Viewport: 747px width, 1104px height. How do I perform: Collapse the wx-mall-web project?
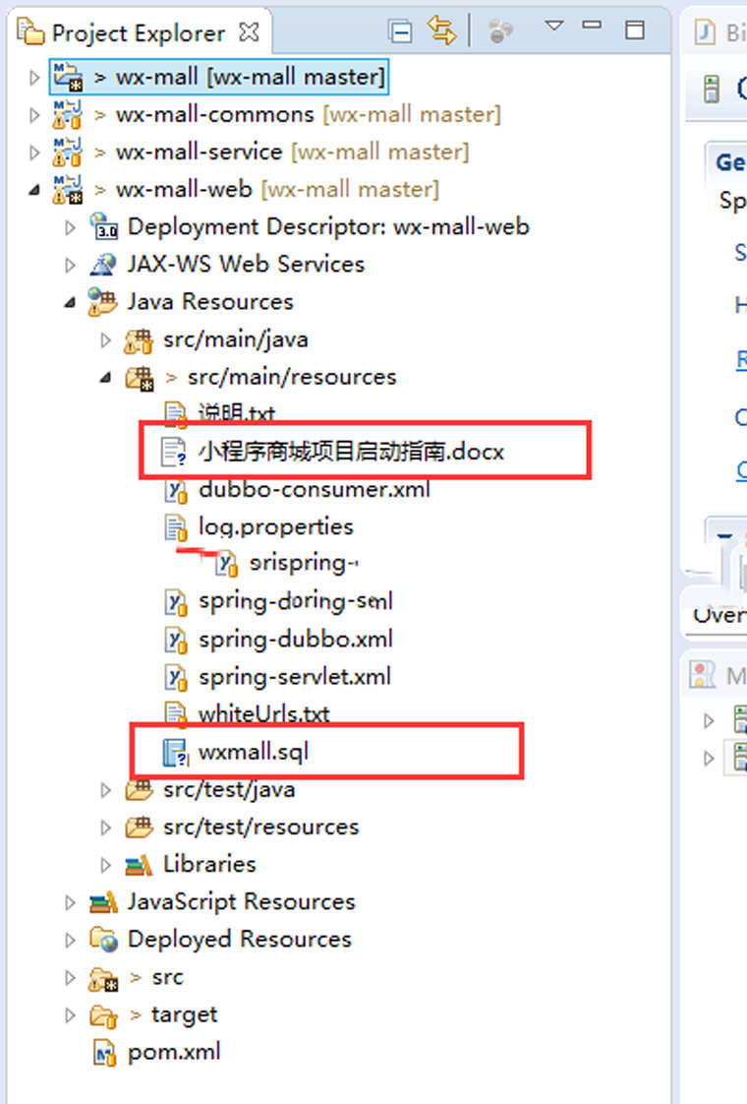pos(33,189)
